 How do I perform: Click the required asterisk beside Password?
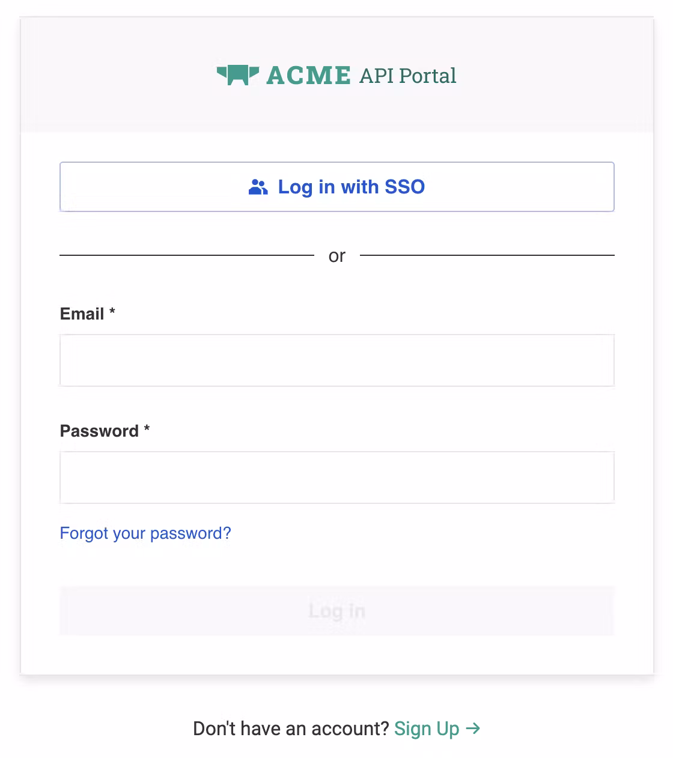pyautogui.click(x=147, y=429)
